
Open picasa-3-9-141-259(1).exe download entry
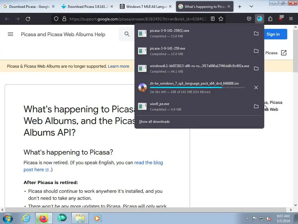click(x=194, y=33)
